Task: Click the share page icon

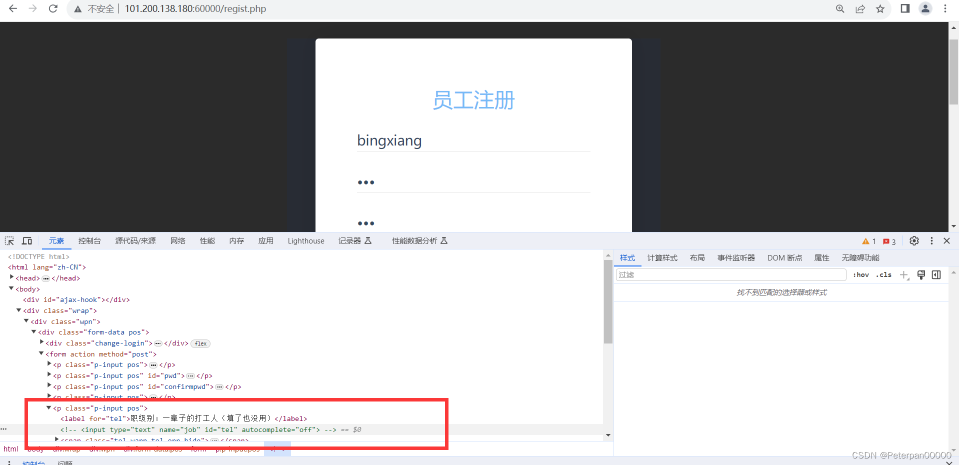Action: (x=860, y=8)
